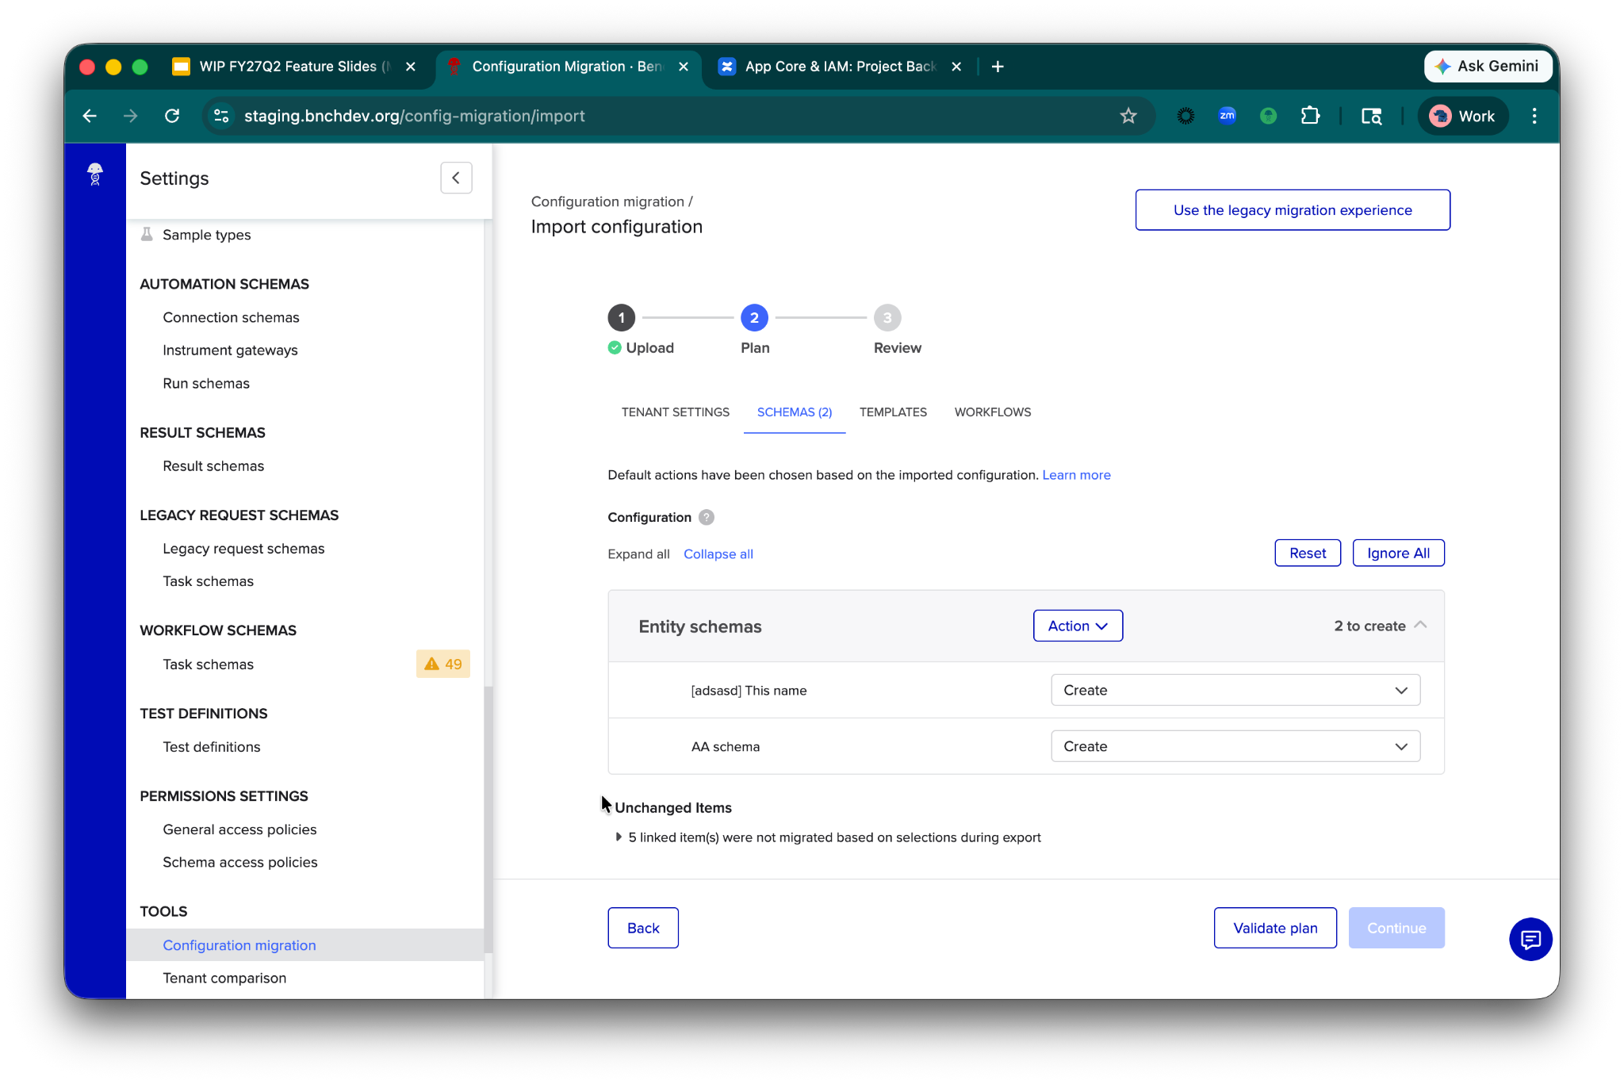
Task: Open Test definitions in sidebar
Action: point(211,746)
